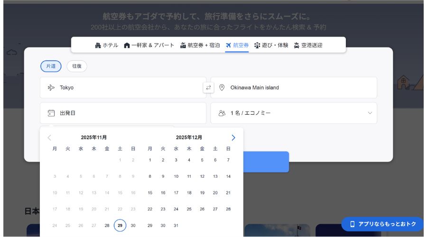Select 往復 round-trip option
The image size is (427, 237).
[77, 66]
